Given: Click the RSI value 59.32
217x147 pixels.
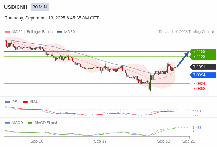Looking at the screenshot, I should pyautogui.click(x=198, y=111).
